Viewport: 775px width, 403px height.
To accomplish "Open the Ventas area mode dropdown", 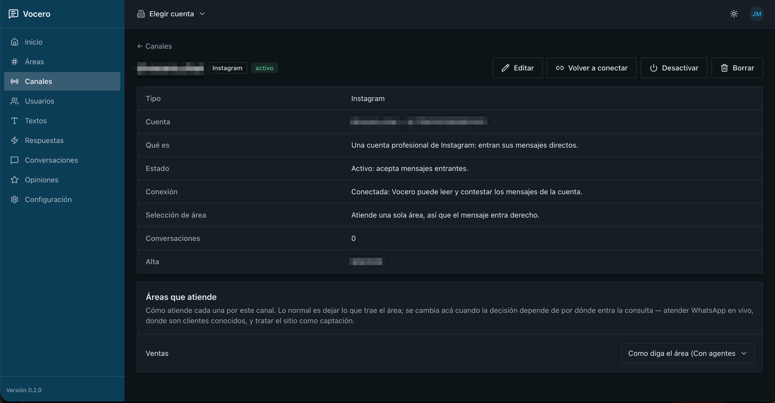I will 688,353.
